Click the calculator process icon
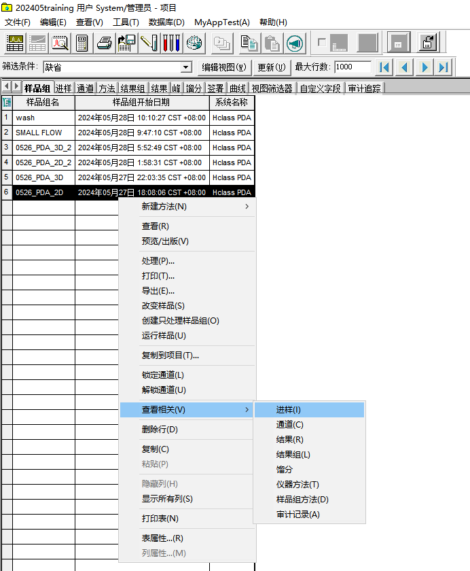Viewport: 470px width, 571px height. pos(82,43)
